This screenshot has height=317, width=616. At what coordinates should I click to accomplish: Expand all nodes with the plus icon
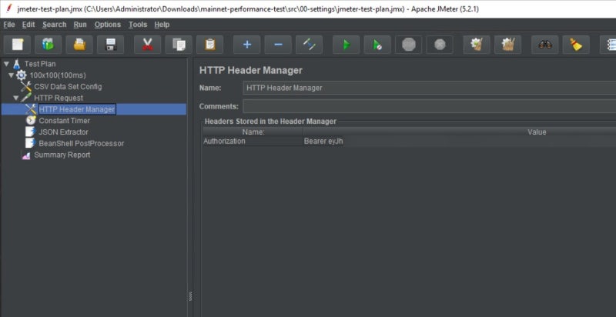pyautogui.click(x=246, y=45)
